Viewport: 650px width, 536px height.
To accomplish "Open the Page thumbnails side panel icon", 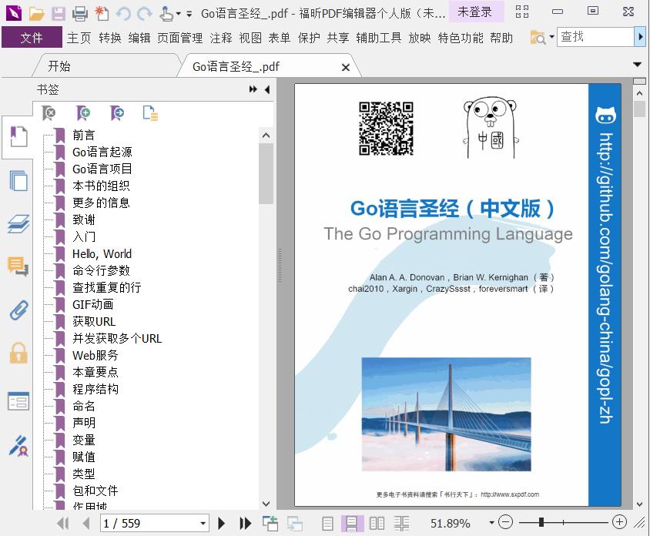I will [x=18, y=180].
